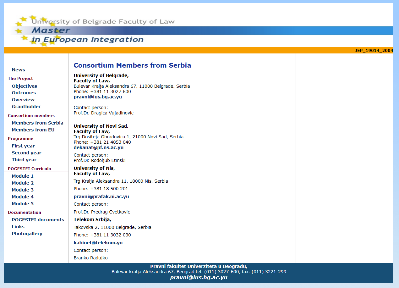
Task: Click the dekanat@pf.ns.ac.yu email link
Action: point(98,147)
